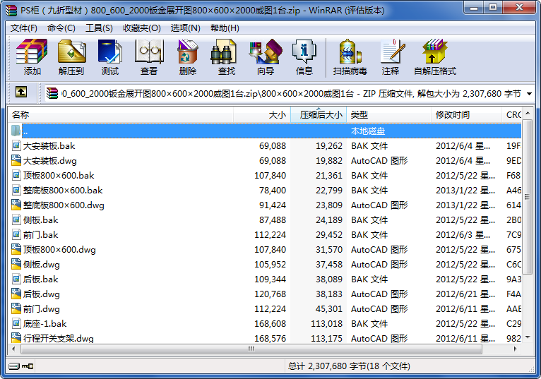
Task: Click the icon of 底座-1.bak
Action: [x=16, y=323]
